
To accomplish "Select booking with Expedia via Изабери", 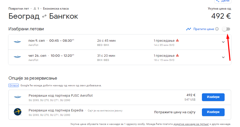I will point(213,112).
